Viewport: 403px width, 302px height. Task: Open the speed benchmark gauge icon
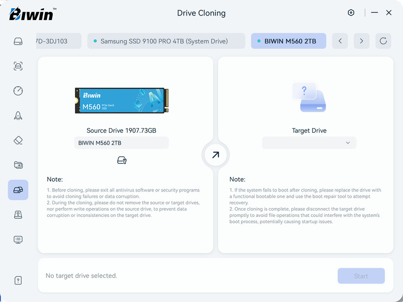(18, 91)
